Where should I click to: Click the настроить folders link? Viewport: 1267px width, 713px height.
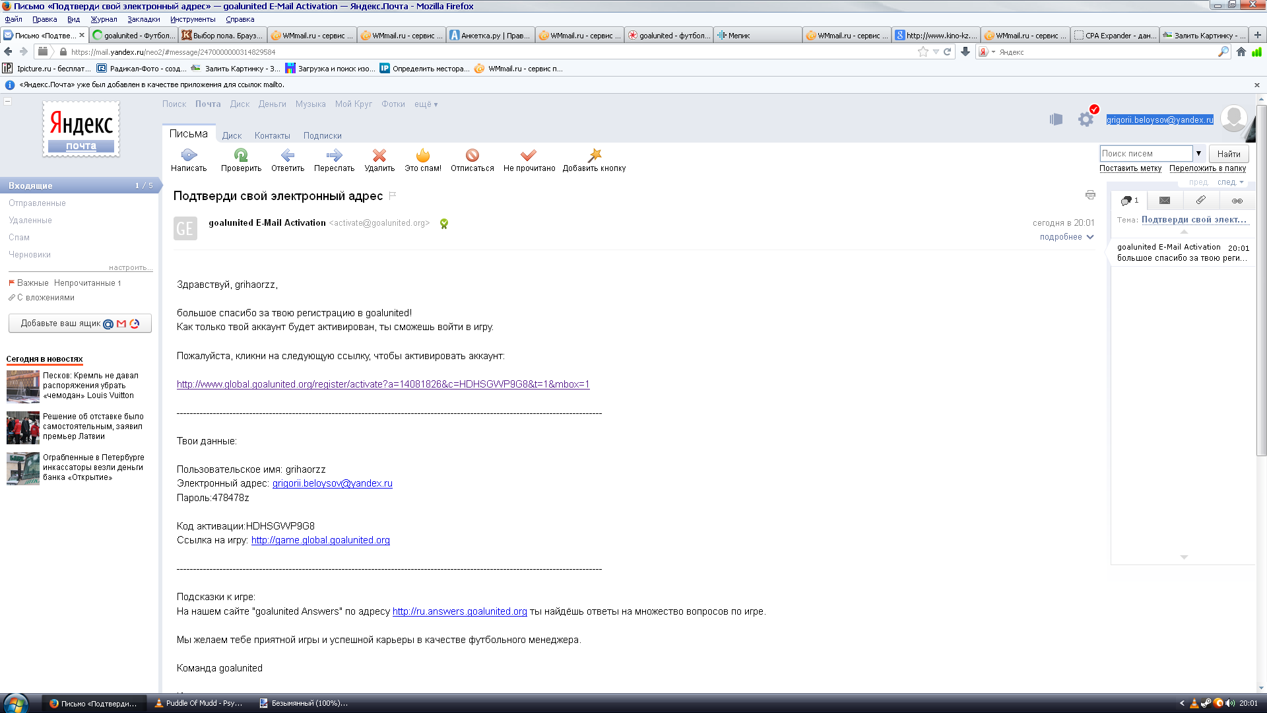point(130,267)
